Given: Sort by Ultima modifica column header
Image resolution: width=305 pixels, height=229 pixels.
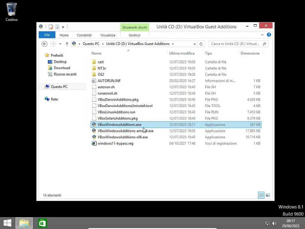Looking at the screenshot, I should (182, 53).
